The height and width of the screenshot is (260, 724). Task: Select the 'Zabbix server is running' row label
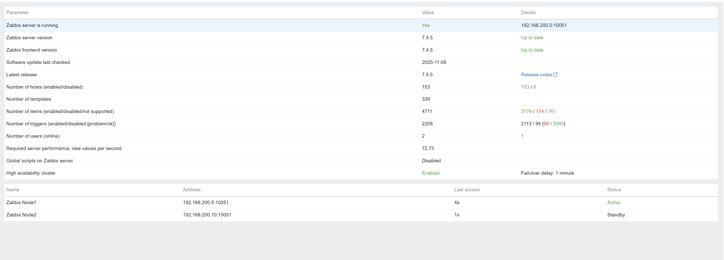coord(32,25)
